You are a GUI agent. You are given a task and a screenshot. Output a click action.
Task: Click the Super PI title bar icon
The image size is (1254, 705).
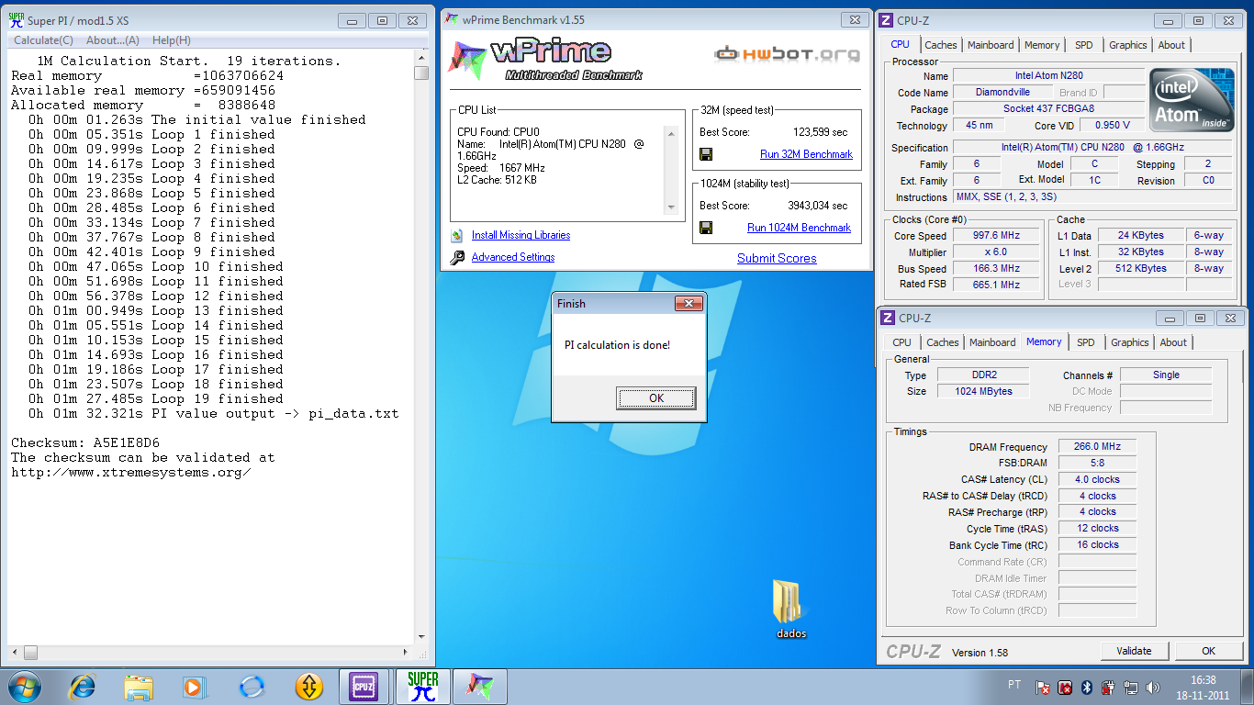point(16,20)
